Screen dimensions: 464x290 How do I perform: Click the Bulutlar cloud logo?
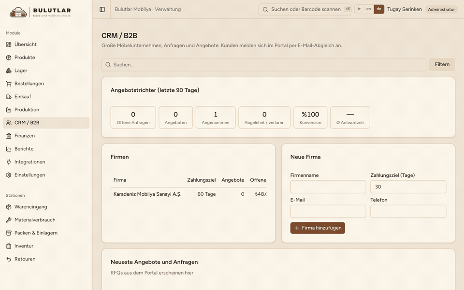pos(18,12)
